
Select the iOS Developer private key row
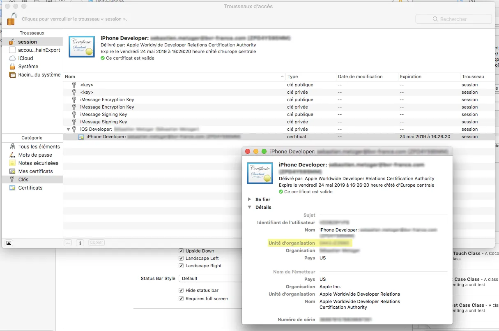pyautogui.click(x=279, y=129)
